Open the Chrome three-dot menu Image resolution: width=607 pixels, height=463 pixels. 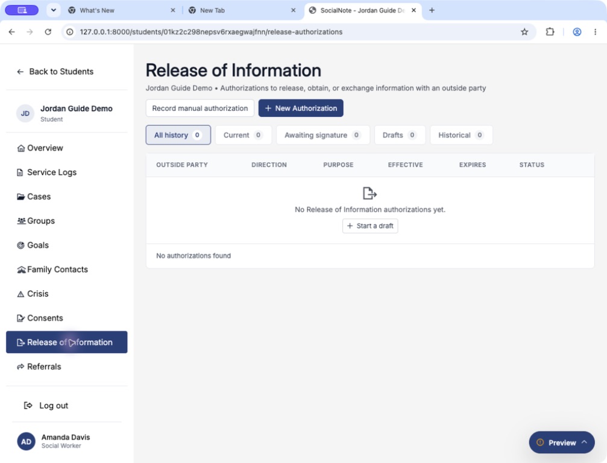pyautogui.click(x=595, y=32)
